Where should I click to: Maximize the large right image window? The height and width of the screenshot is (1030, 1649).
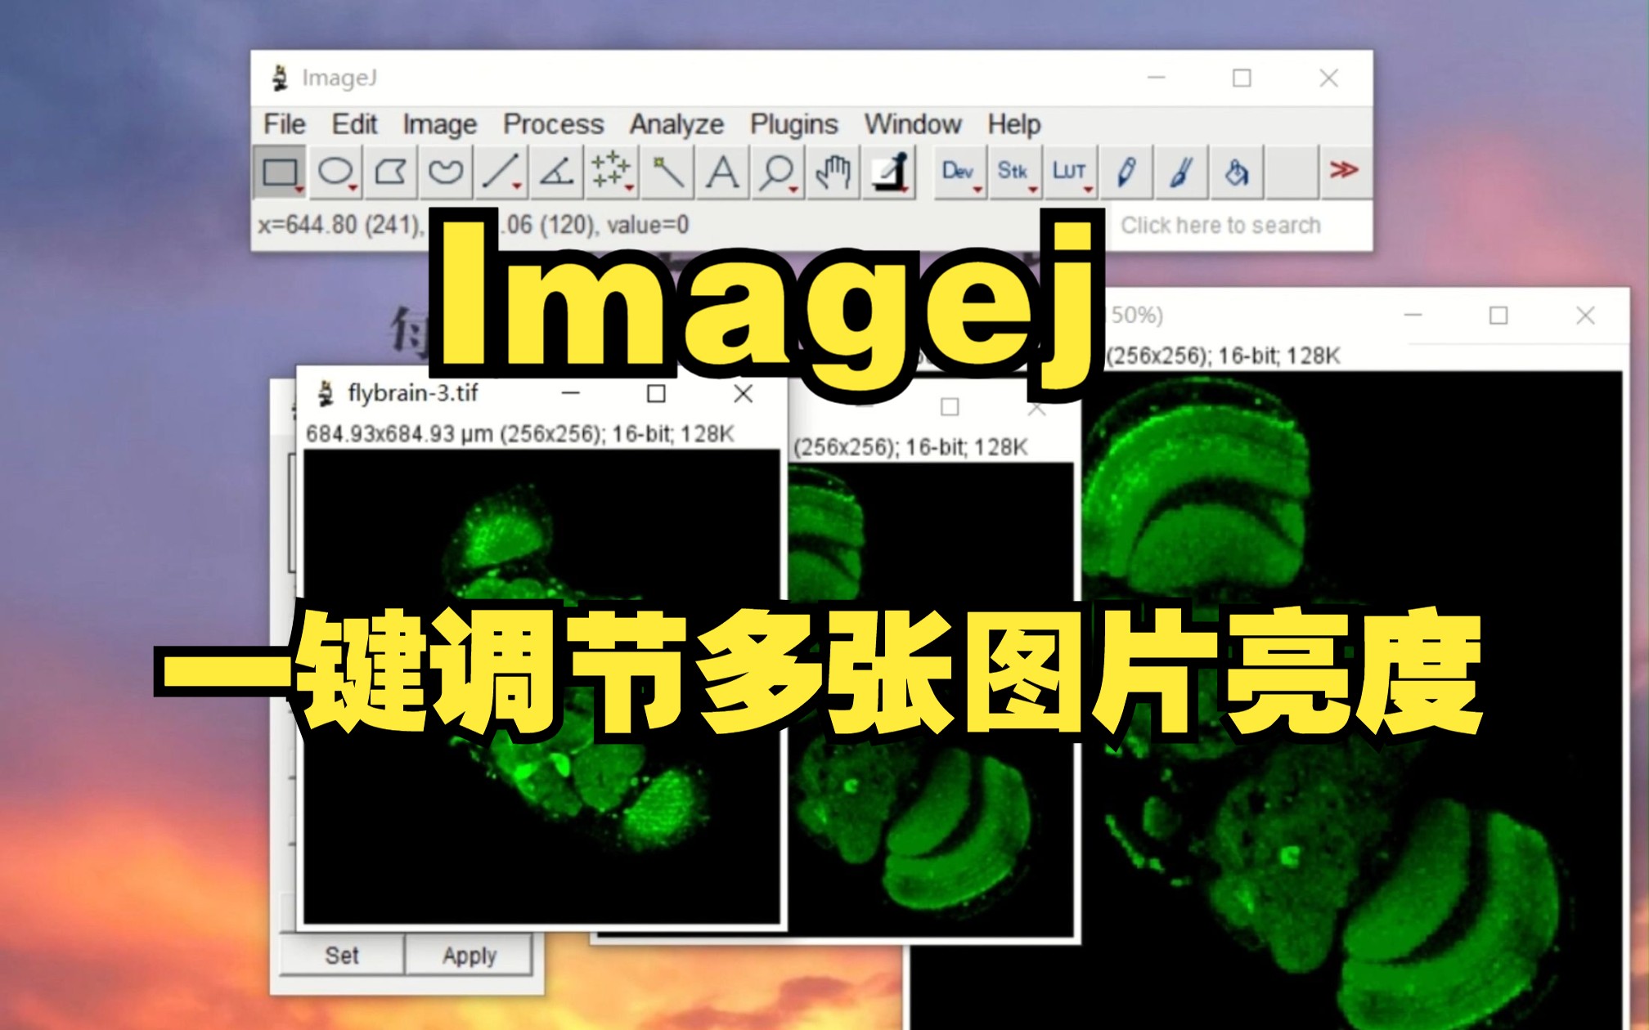point(1498,316)
